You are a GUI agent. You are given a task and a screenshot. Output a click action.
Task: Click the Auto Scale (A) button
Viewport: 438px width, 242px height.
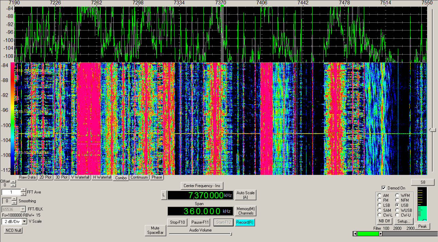[x=246, y=195]
